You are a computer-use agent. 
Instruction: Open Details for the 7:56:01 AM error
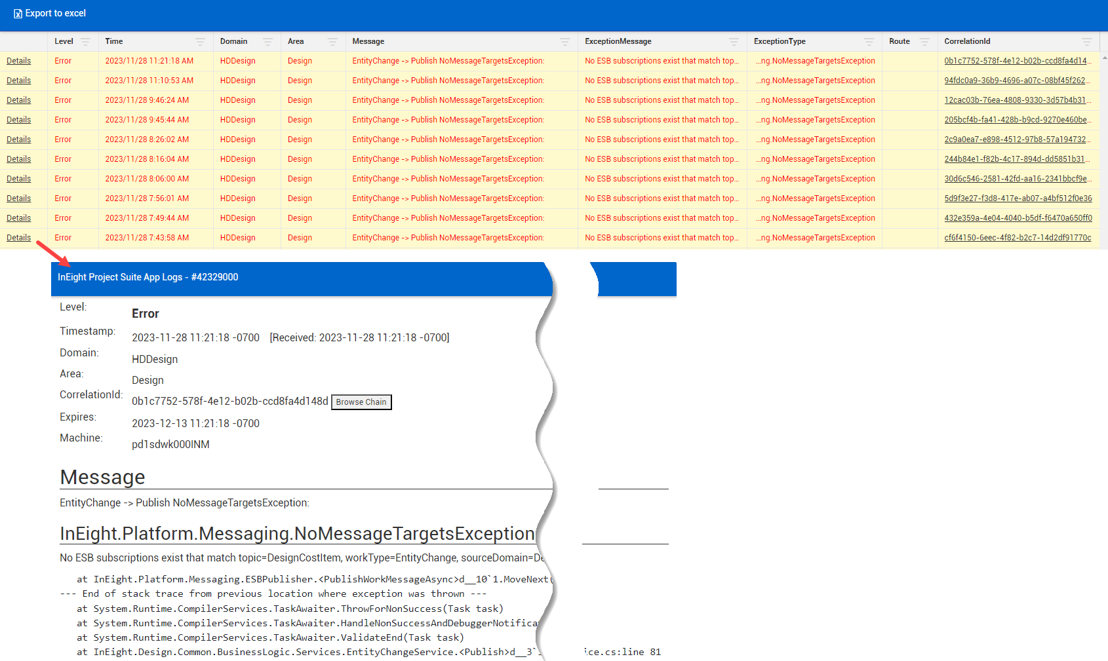[19, 198]
